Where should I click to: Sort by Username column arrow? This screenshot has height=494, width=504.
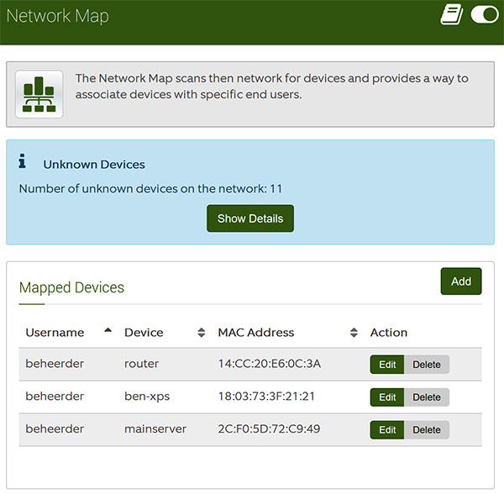click(108, 330)
